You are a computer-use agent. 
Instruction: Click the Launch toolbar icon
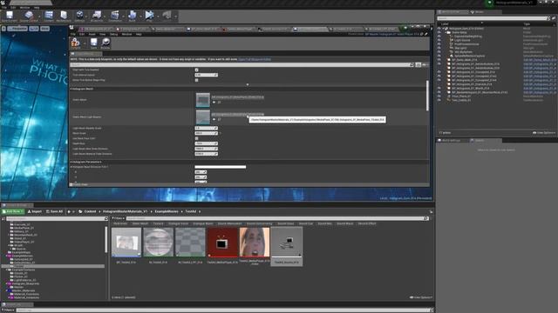pyautogui.click(x=167, y=16)
